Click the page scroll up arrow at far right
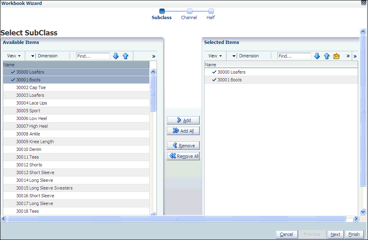This screenshot has width=368, height=240. (x=363, y=31)
